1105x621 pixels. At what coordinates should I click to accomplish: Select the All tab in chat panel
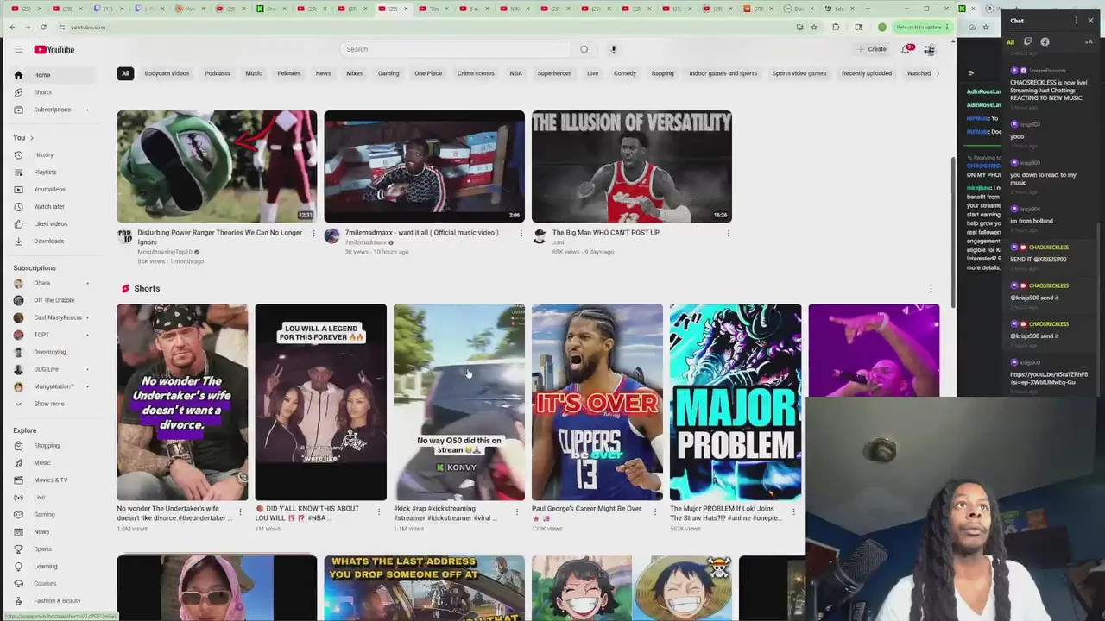click(1010, 41)
